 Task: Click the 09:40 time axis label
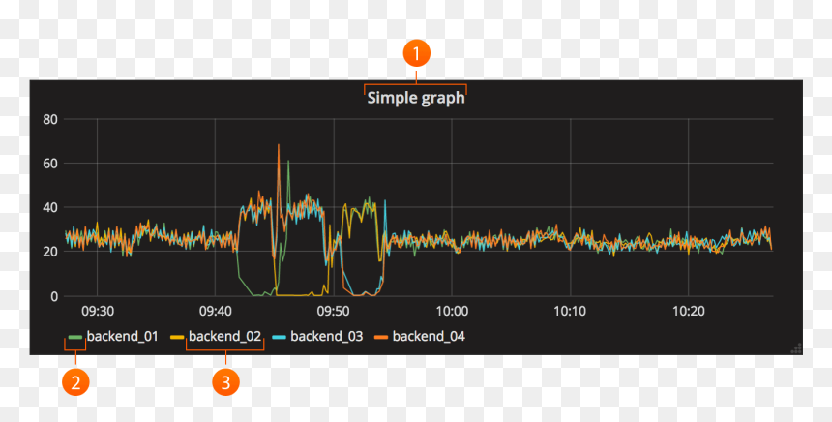216,311
